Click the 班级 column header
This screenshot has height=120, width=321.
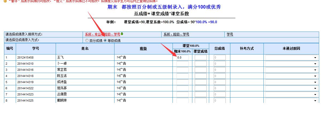click(x=143, y=49)
